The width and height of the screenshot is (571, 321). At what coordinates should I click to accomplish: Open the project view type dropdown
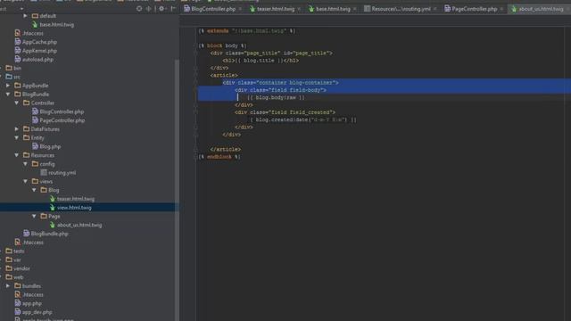click(x=21, y=8)
